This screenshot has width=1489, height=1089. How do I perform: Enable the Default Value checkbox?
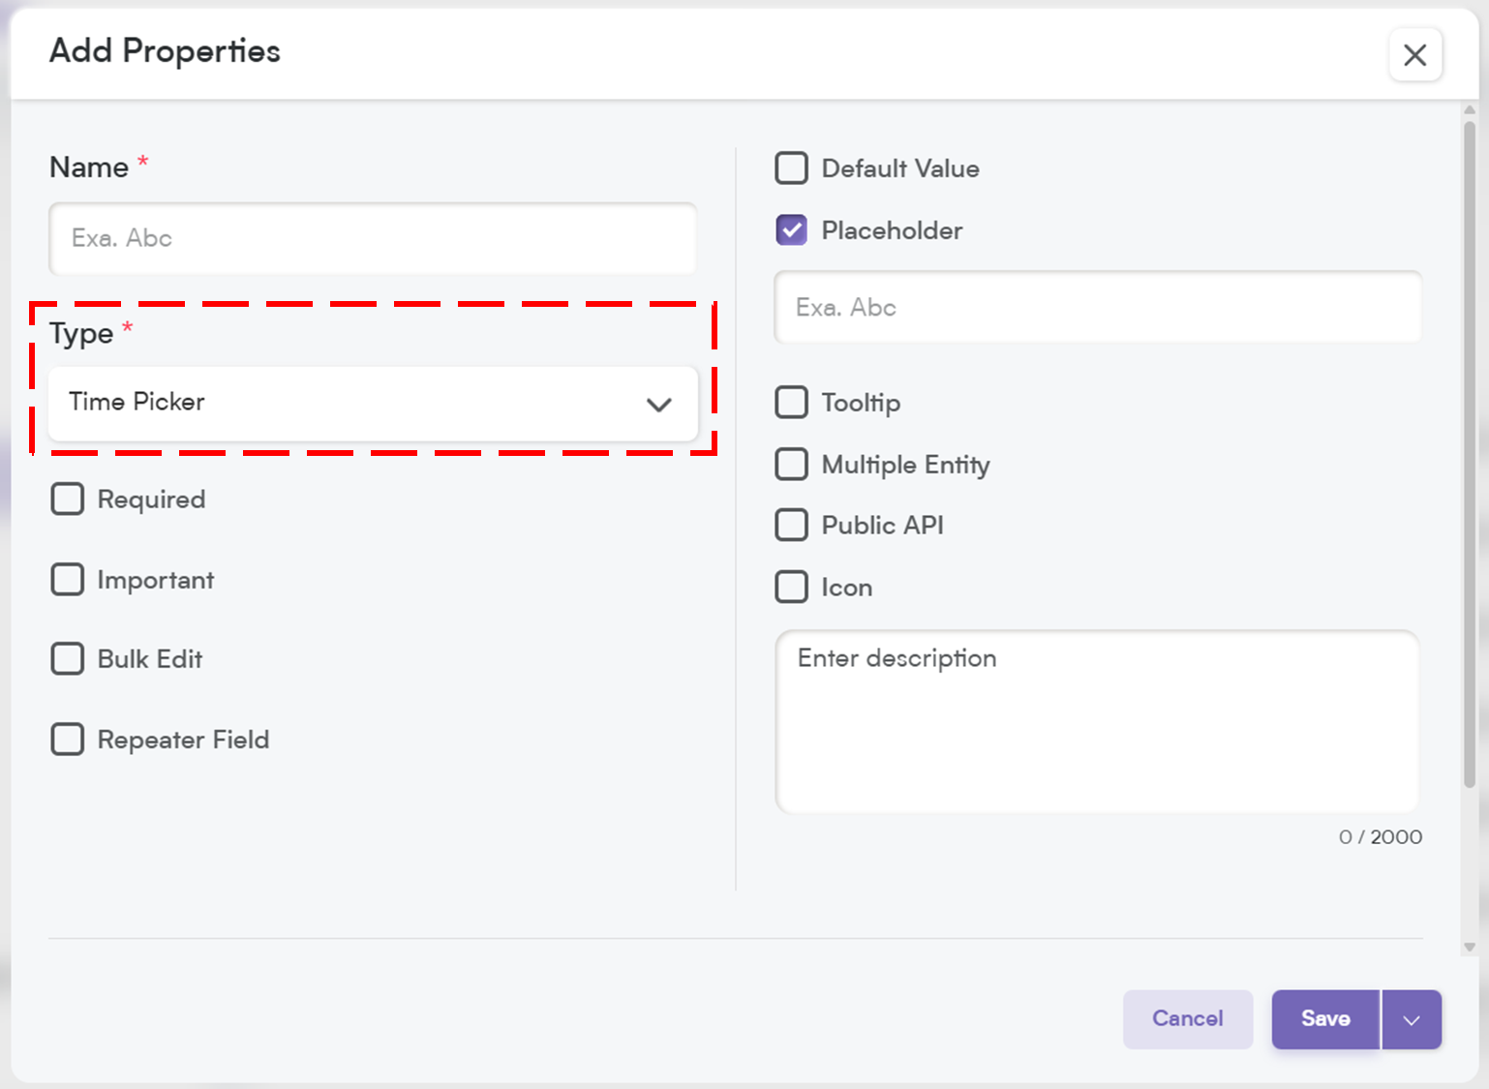click(792, 168)
